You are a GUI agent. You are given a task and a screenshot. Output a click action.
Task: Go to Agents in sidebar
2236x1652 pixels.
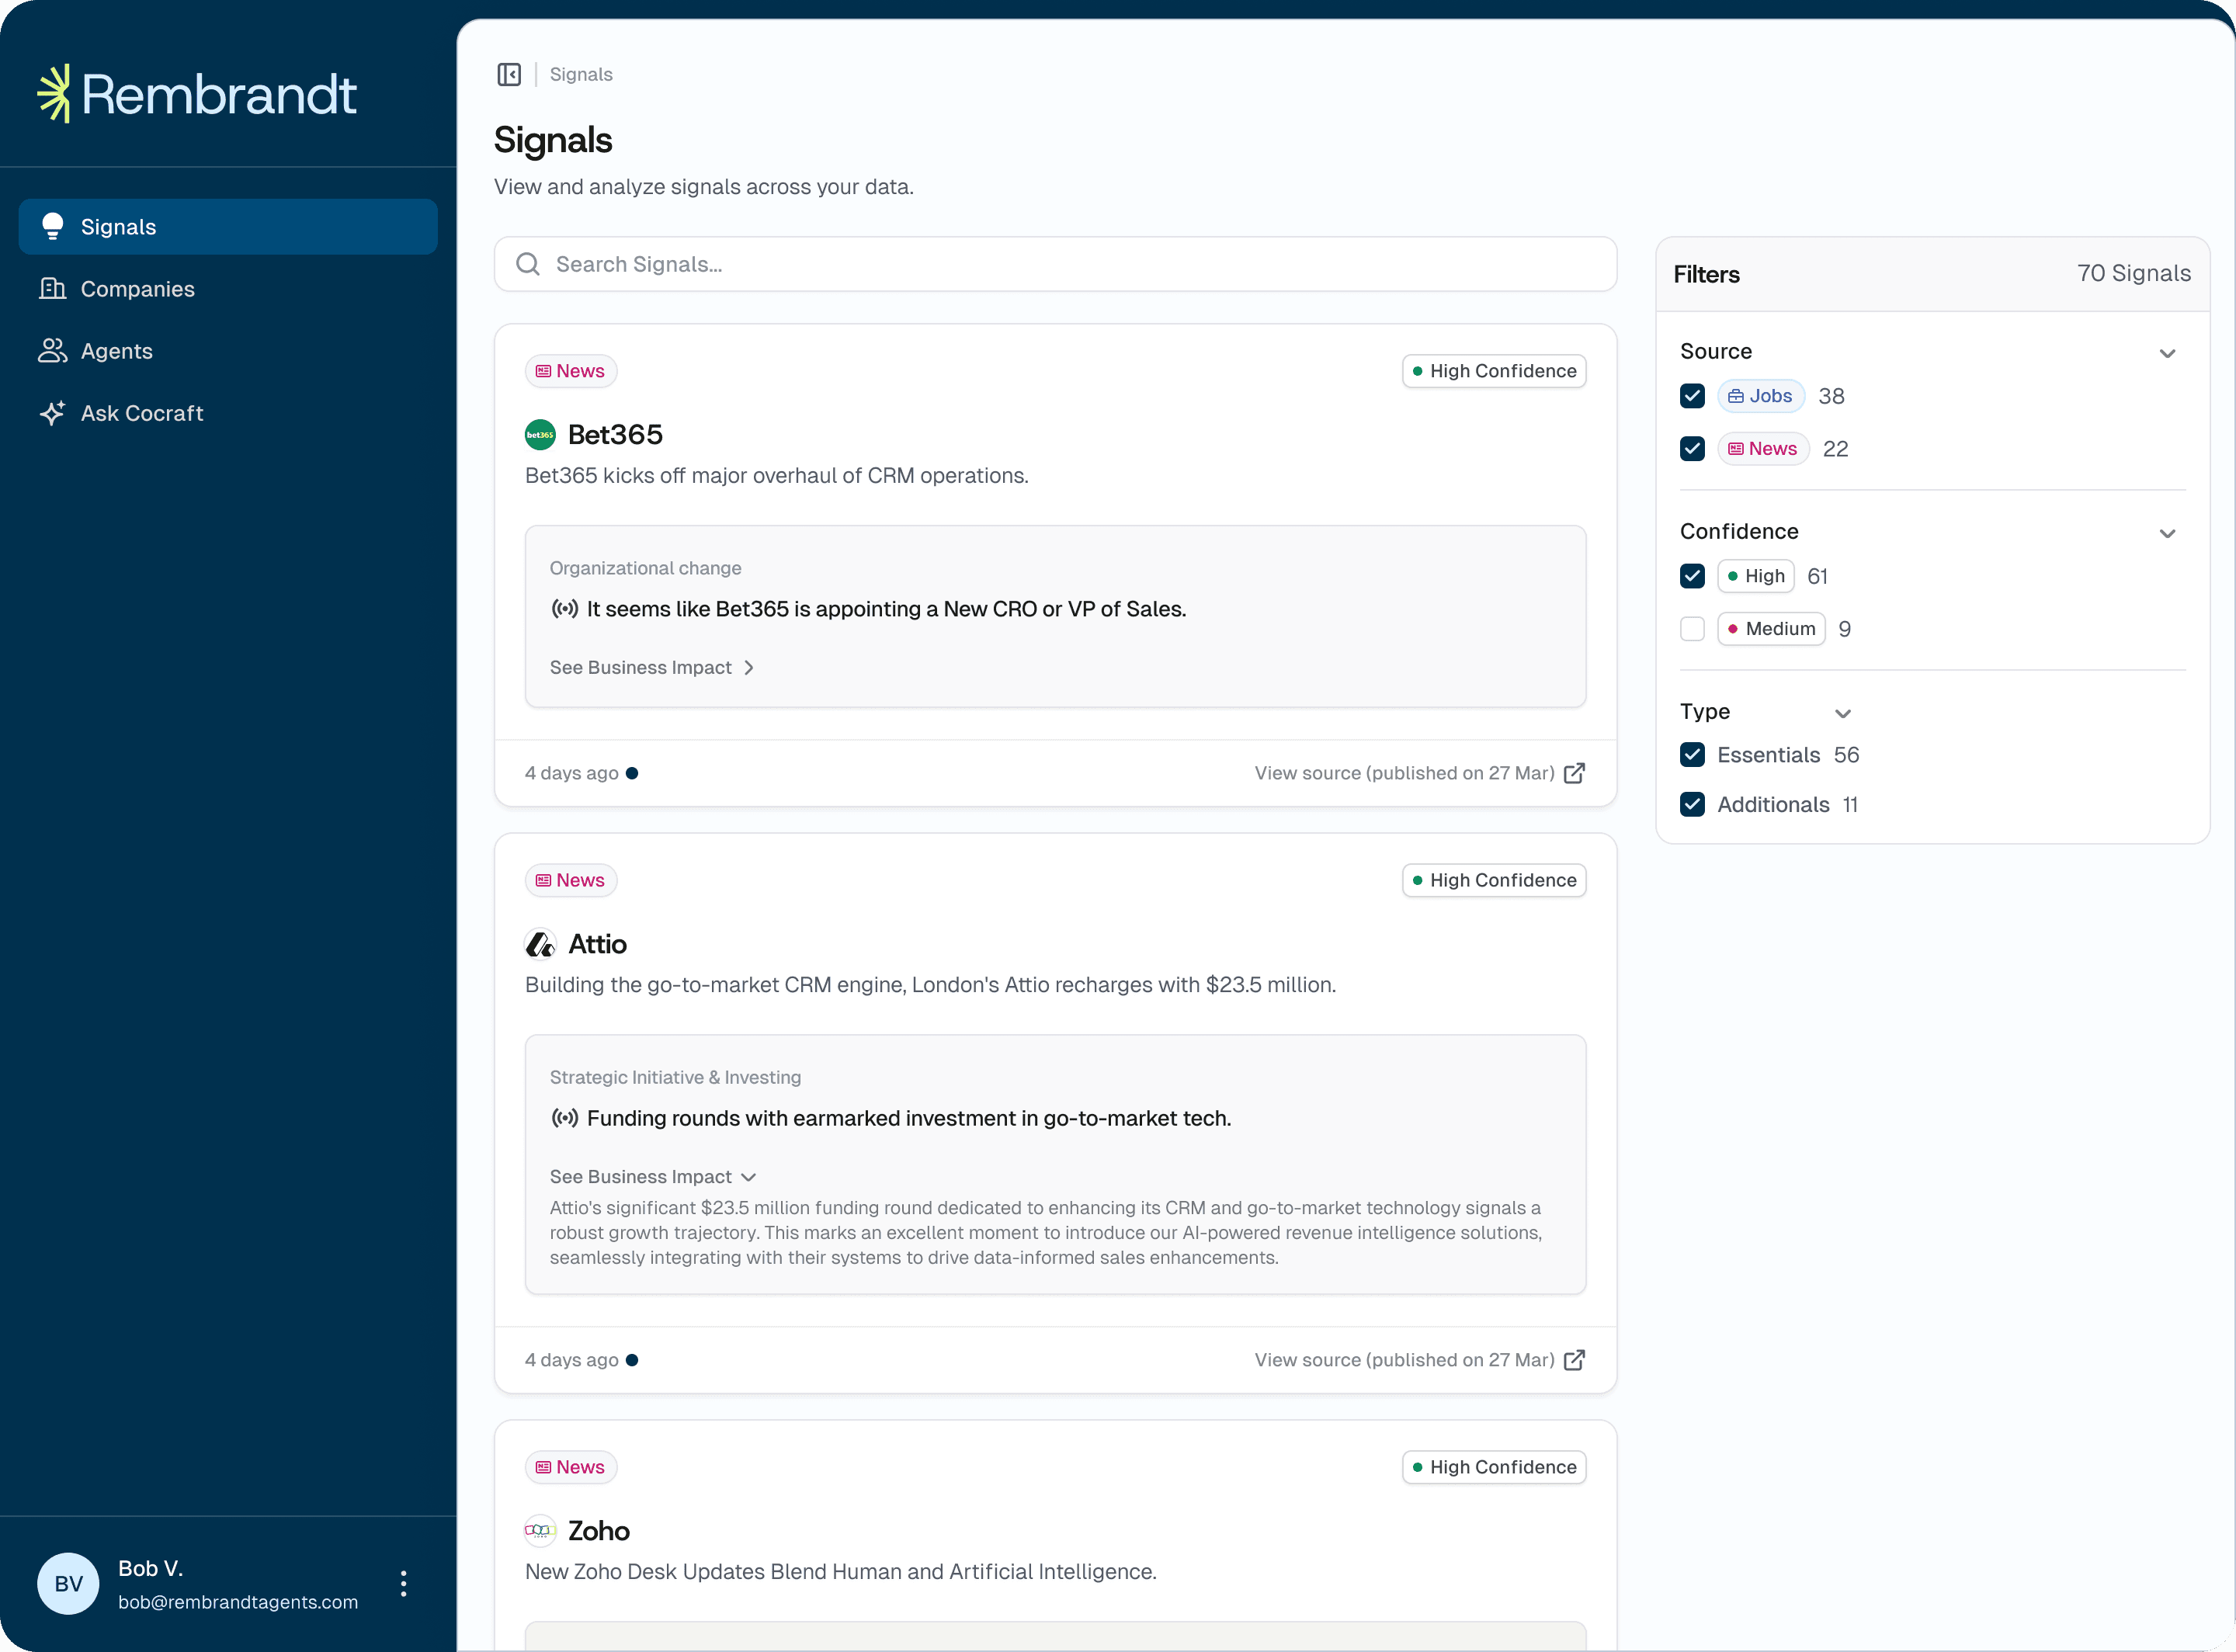228,351
